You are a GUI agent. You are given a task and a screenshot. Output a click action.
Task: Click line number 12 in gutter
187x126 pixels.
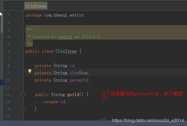point(8,94)
